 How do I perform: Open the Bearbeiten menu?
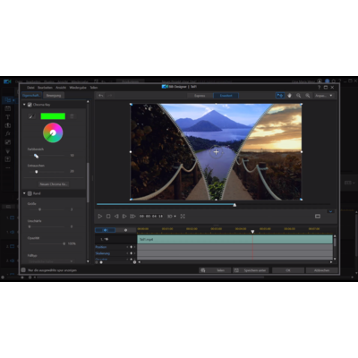coord(45,88)
